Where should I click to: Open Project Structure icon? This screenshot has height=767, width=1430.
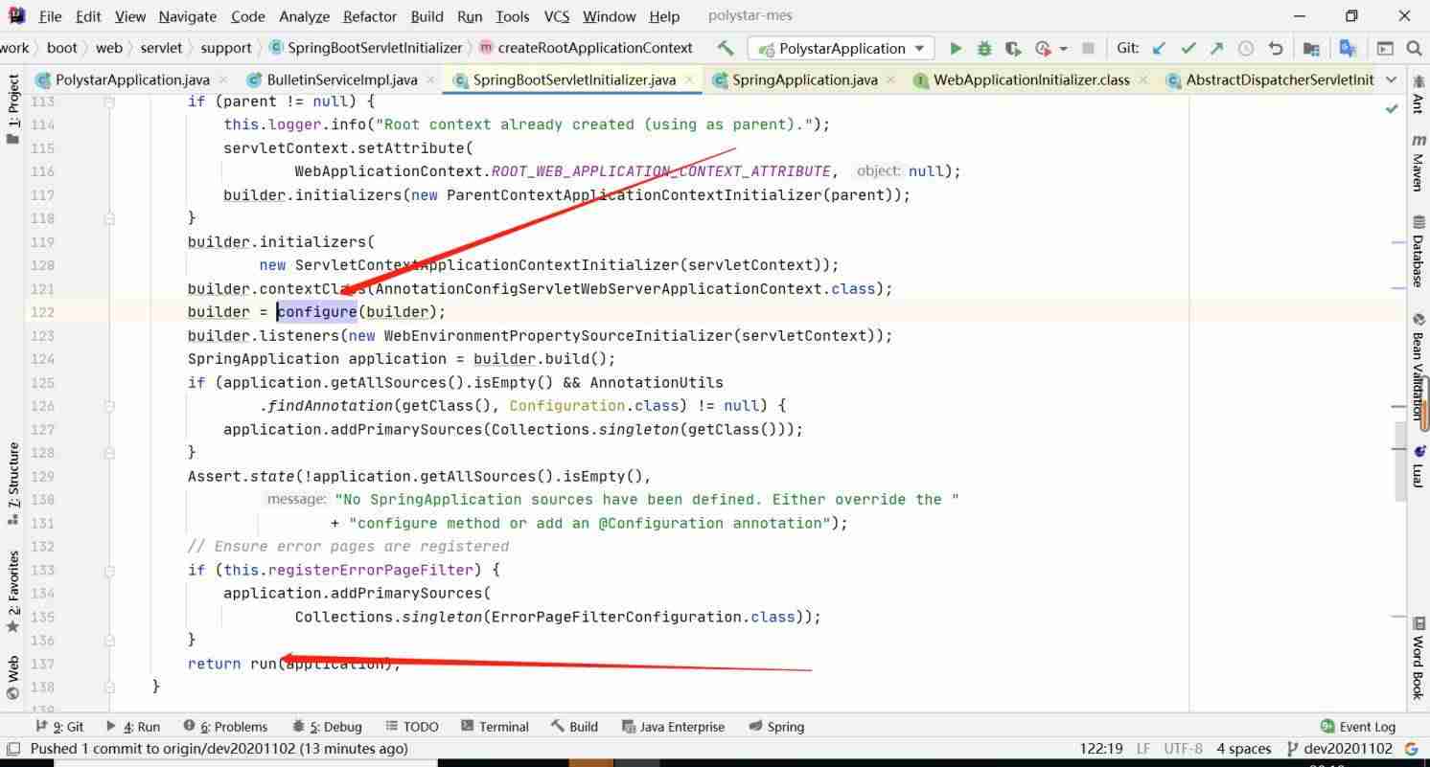[1311, 48]
